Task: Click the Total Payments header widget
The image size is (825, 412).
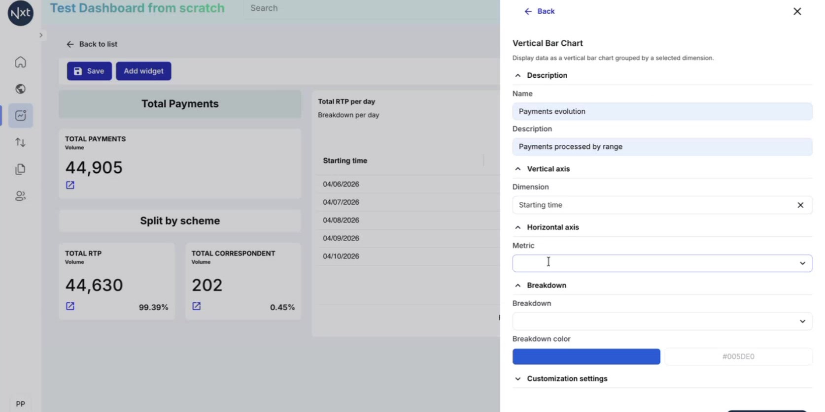Action: coord(180,104)
